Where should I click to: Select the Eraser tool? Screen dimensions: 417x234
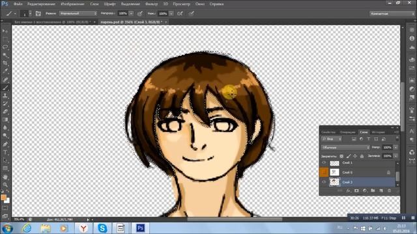[x=5, y=111]
